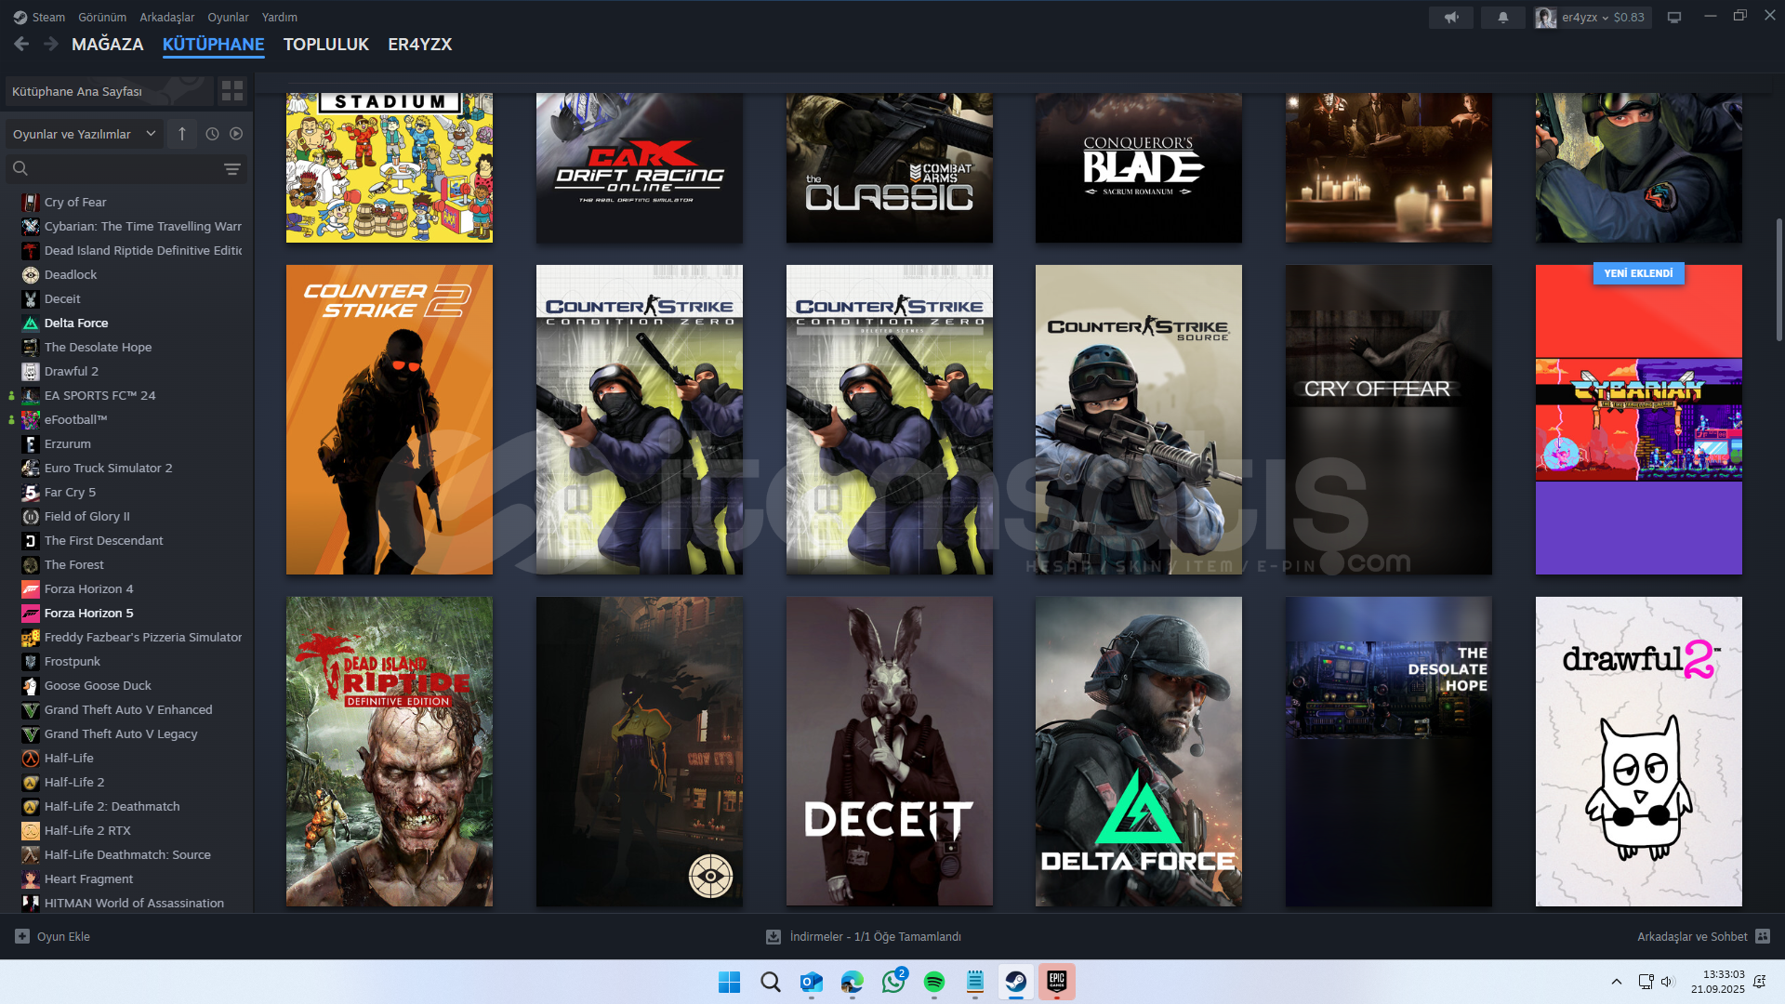Open the Cry of Fear cover

1389,419
